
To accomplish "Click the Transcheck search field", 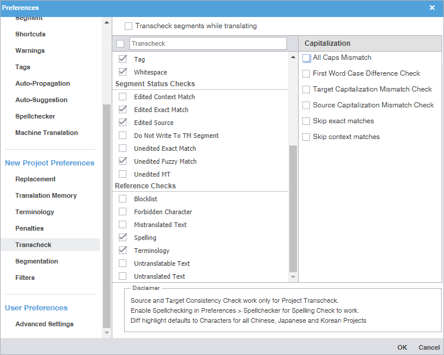I will click(x=207, y=44).
